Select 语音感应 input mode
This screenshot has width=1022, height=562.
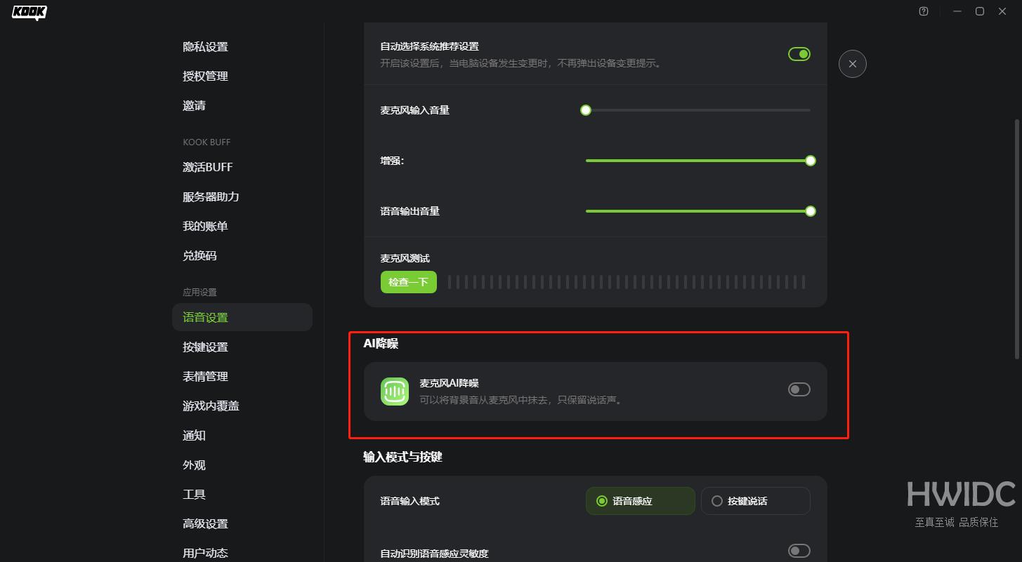coord(641,501)
